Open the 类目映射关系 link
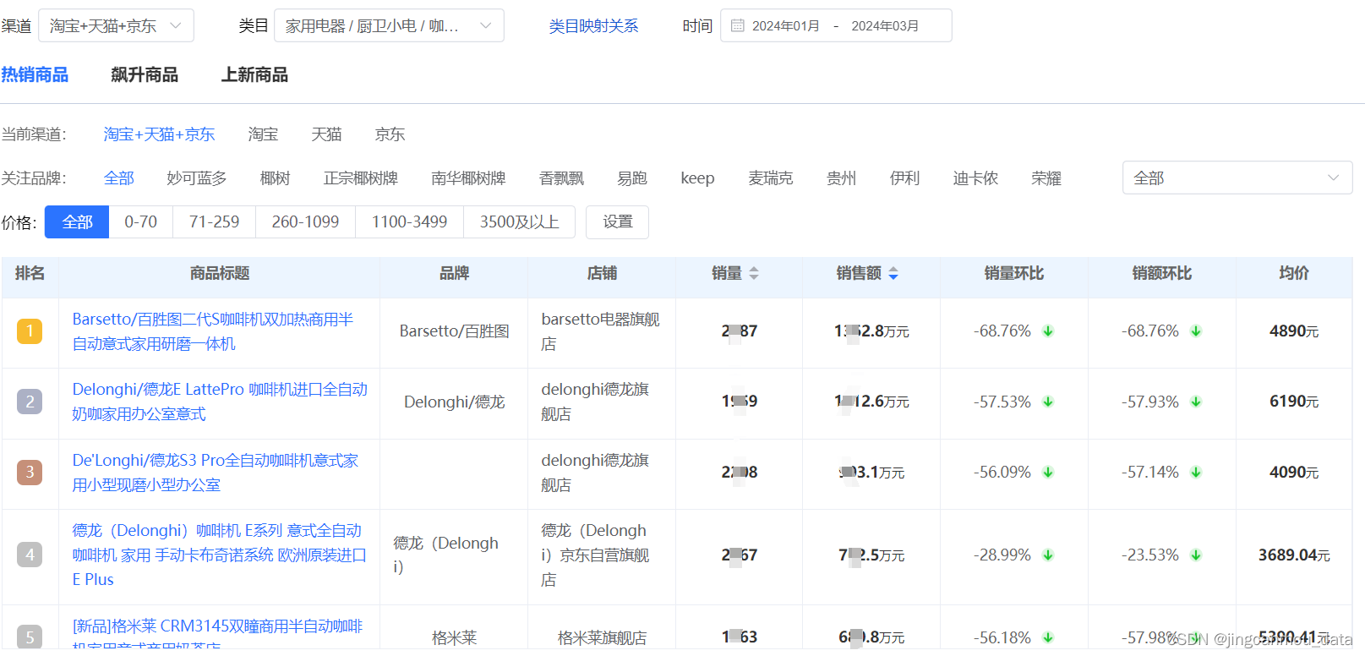Viewport: 1365px width, 656px height. pos(593,26)
